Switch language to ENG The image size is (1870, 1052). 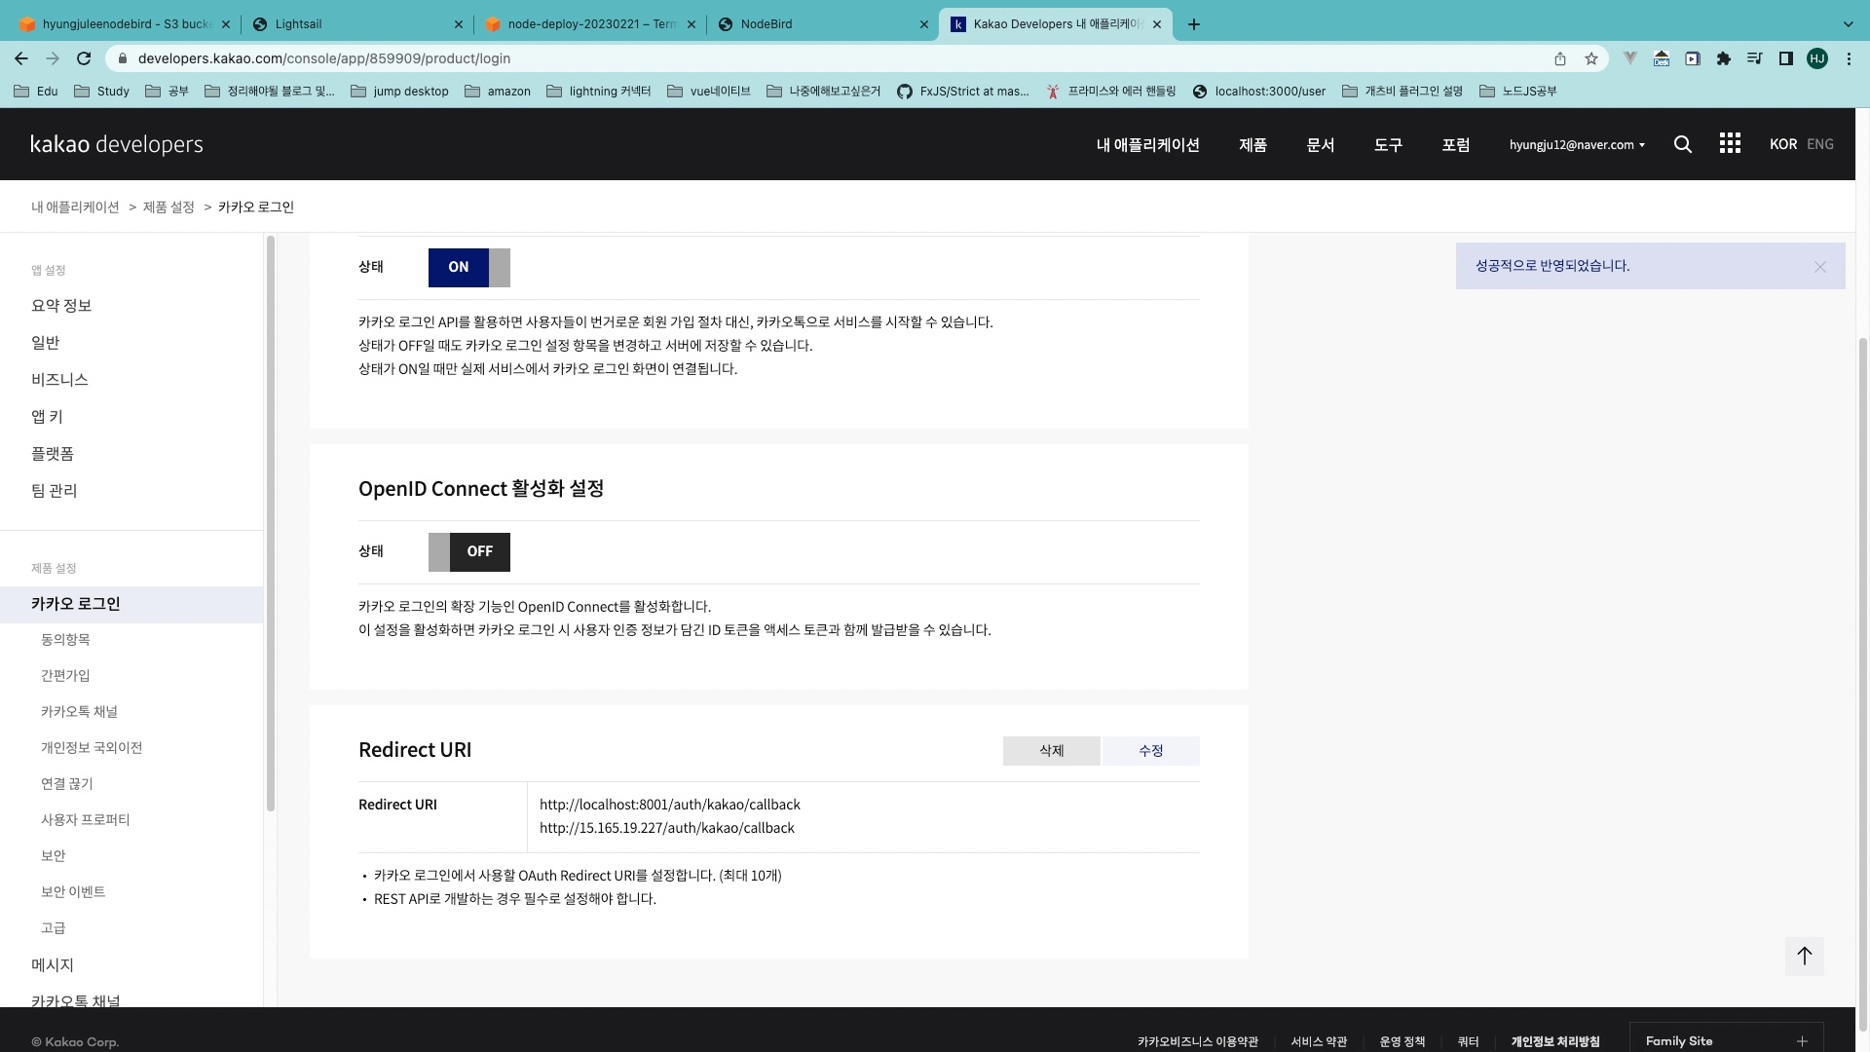pyautogui.click(x=1819, y=144)
